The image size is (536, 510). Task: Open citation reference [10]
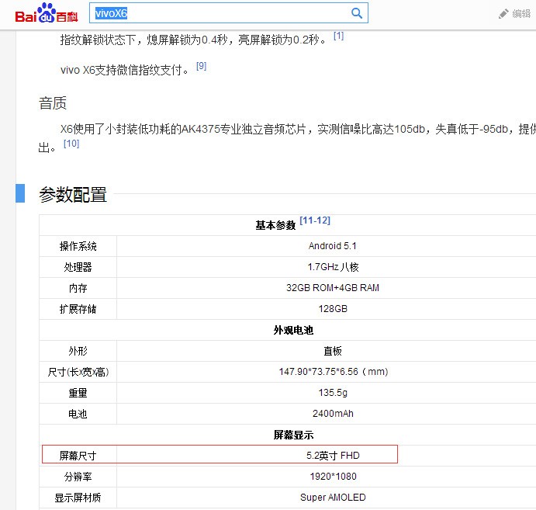click(x=71, y=144)
